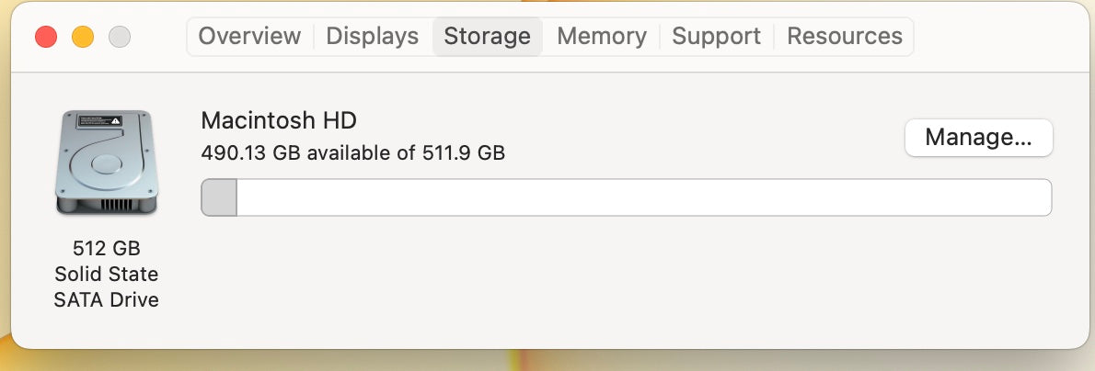Click the Solid State text under the drive
This screenshot has height=371, width=1095.
[x=107, y=274]
